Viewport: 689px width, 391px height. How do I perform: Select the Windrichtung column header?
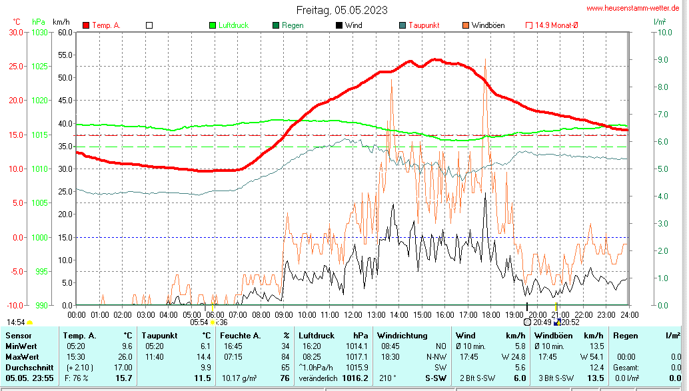(x=402, y=336)
